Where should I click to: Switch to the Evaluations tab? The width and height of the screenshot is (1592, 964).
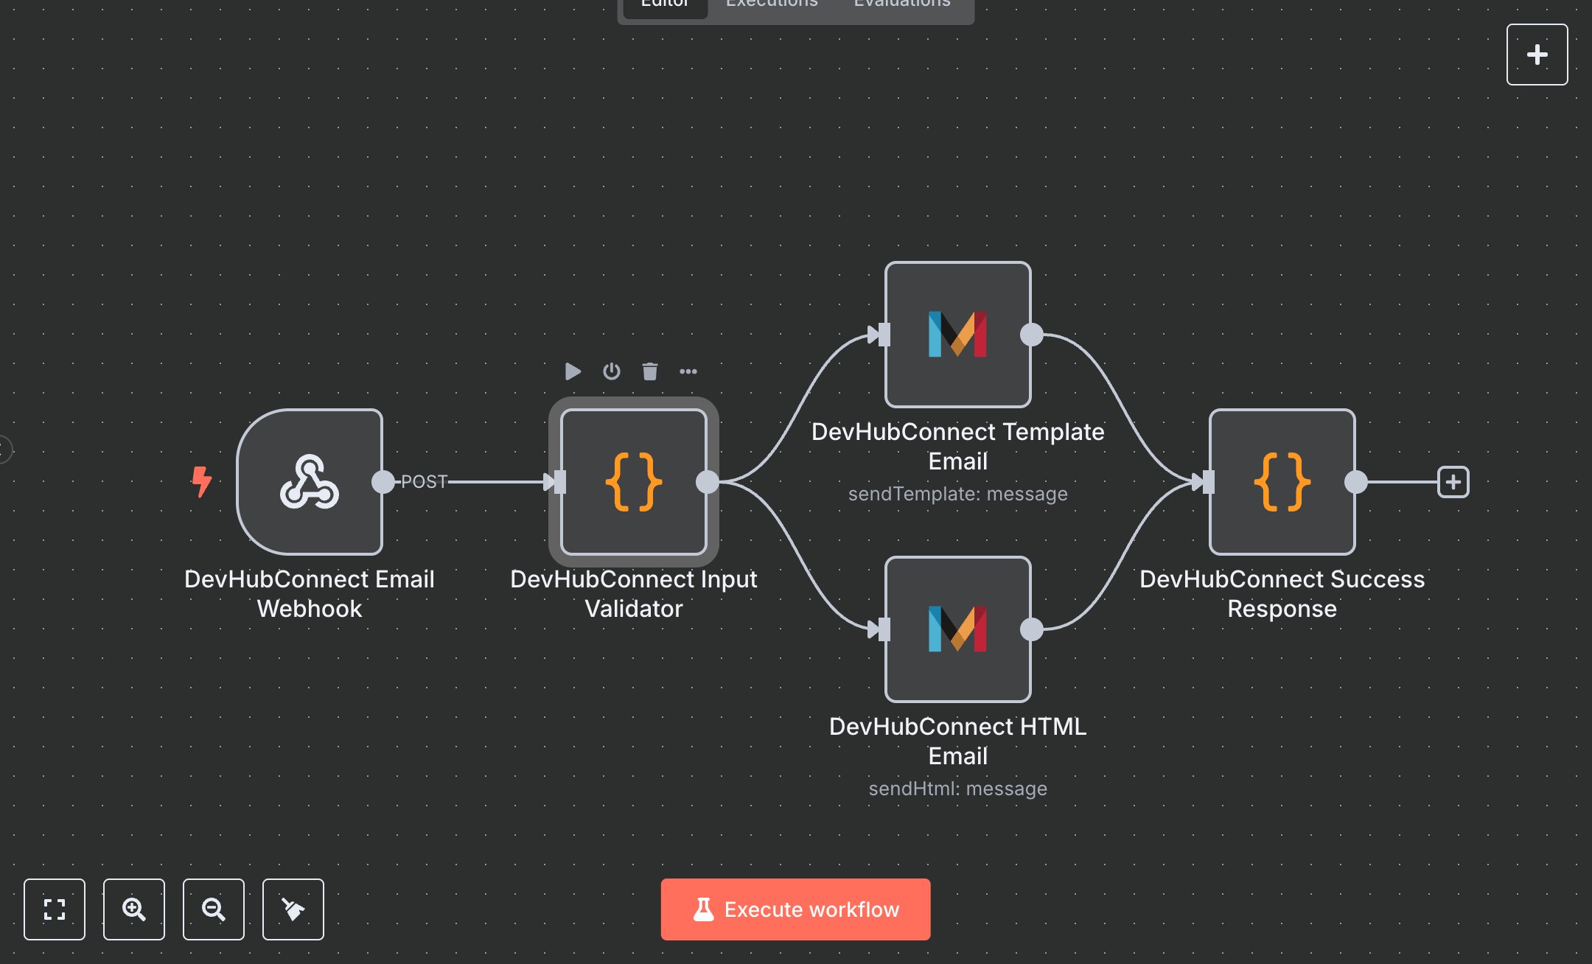[x=901, y=6]
